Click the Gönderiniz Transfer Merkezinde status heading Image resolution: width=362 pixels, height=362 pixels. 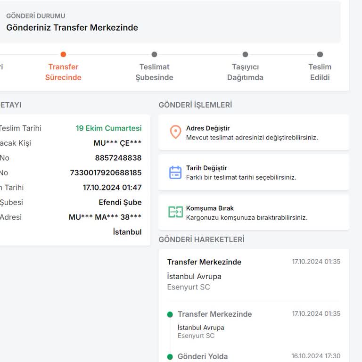point(72,27)
